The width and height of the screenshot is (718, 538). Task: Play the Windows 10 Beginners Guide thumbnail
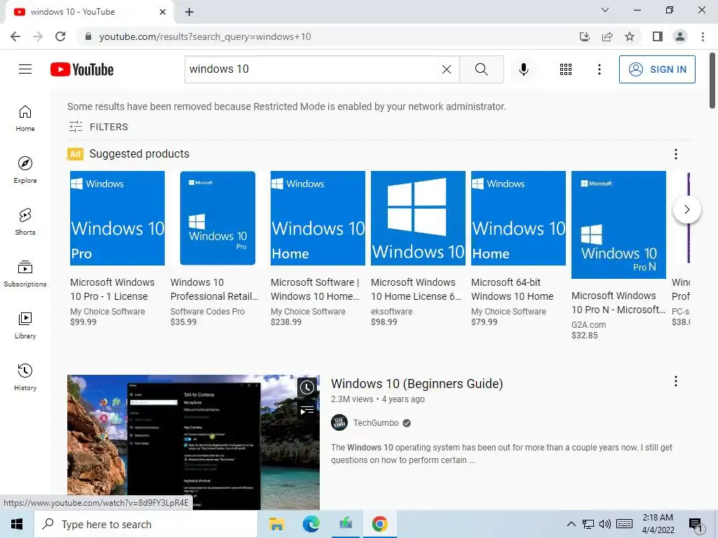194,442
